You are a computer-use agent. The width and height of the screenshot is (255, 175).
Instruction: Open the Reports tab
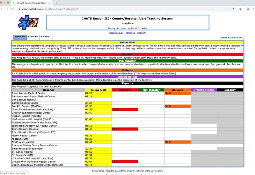pos(45,37)
